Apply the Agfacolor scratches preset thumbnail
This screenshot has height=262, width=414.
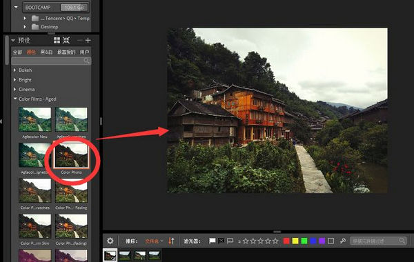[x=71, y=119]
